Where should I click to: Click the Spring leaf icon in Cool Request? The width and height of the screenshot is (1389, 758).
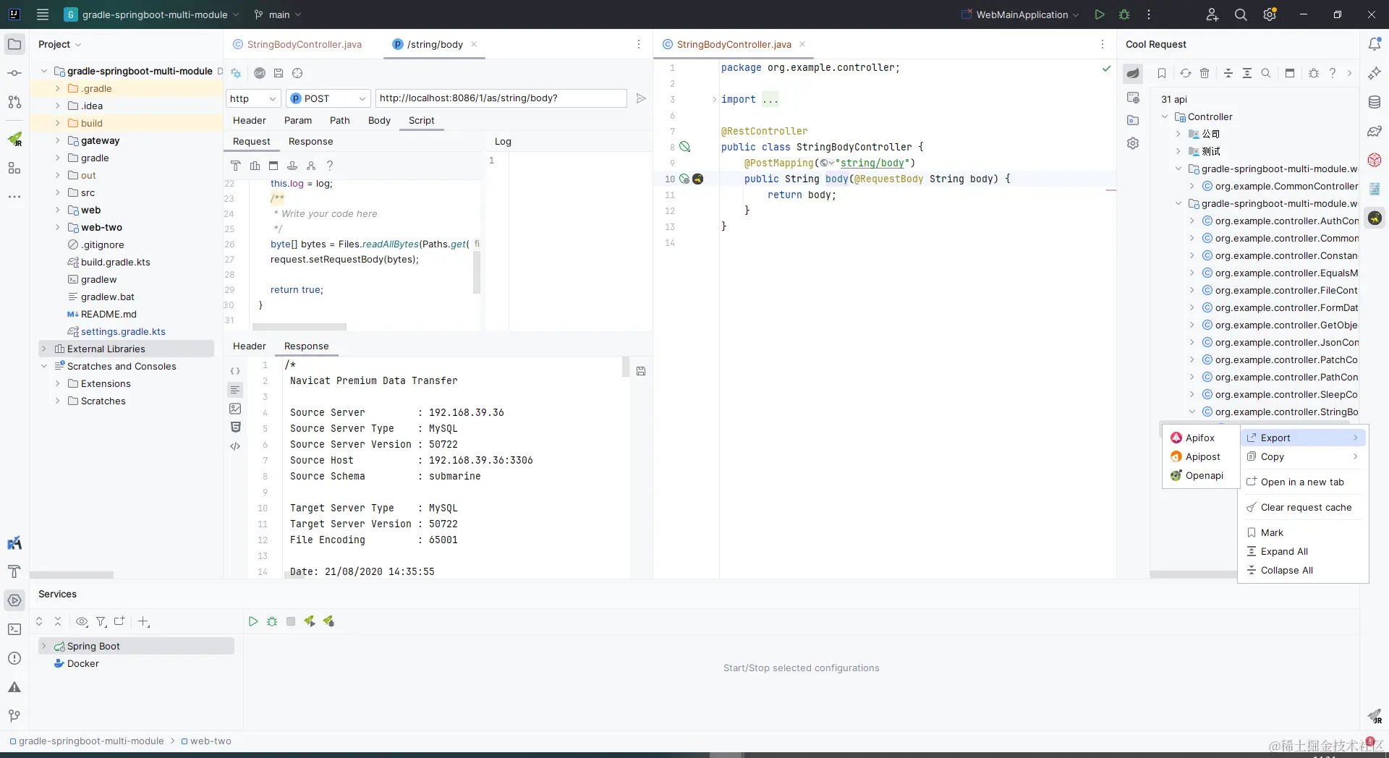pyautogui.click(x=1133, y=73)
